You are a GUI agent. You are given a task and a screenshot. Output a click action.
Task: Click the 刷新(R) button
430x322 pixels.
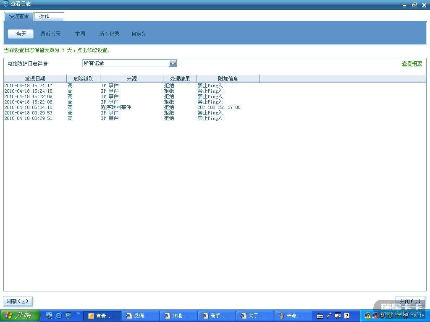[18, 301]
